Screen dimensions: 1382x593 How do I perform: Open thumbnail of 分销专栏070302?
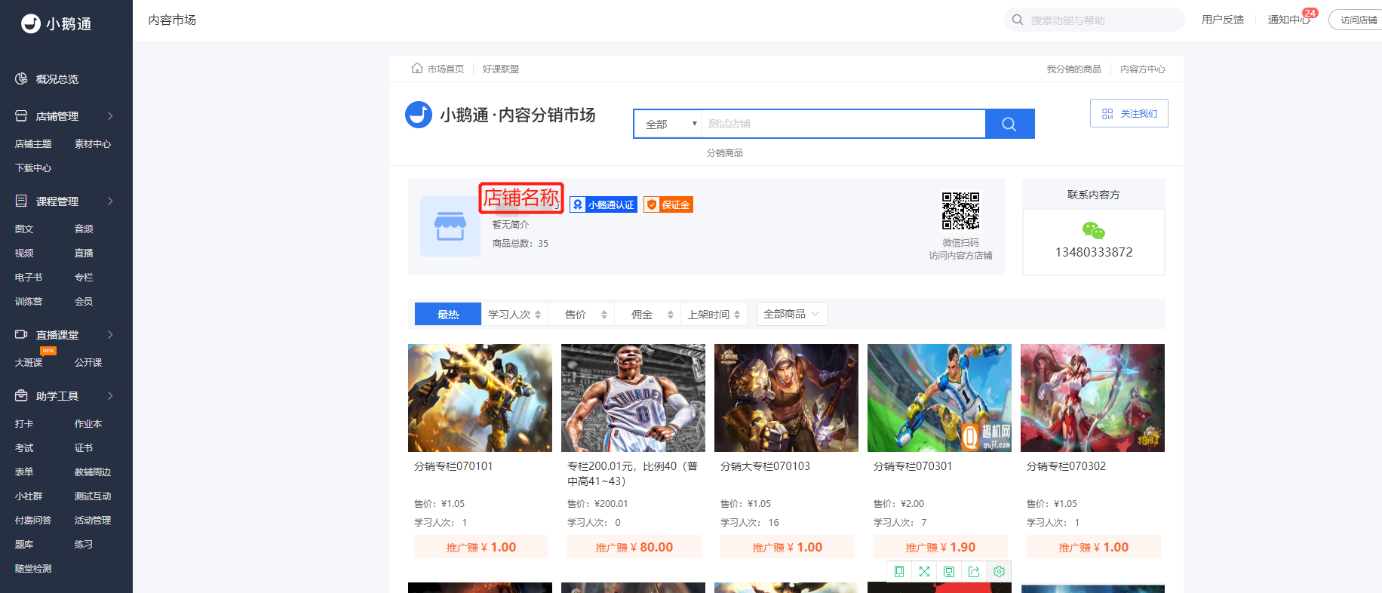tap(1092, 398)
